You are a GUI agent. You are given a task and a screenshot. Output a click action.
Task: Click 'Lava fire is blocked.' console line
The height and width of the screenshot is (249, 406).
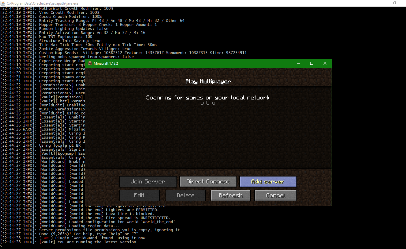pyautogui.click(x=78, y=214)
